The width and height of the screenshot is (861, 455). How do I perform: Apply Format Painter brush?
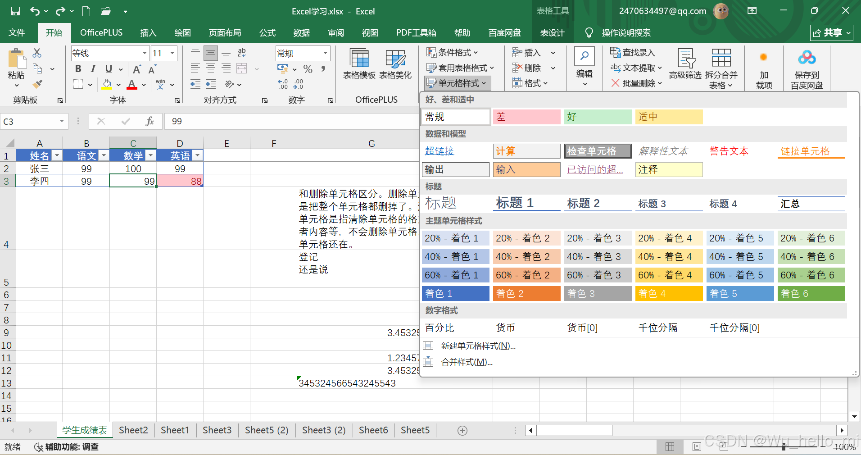tap(37, 84)
